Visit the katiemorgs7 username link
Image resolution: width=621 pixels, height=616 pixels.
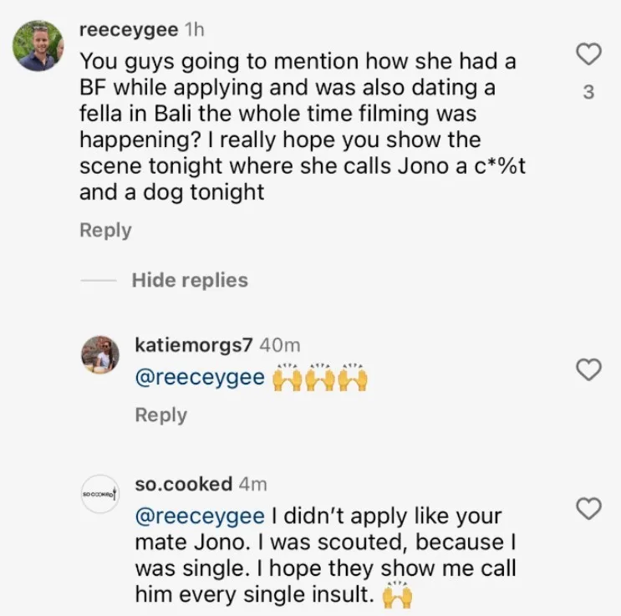tap(193, 345)
